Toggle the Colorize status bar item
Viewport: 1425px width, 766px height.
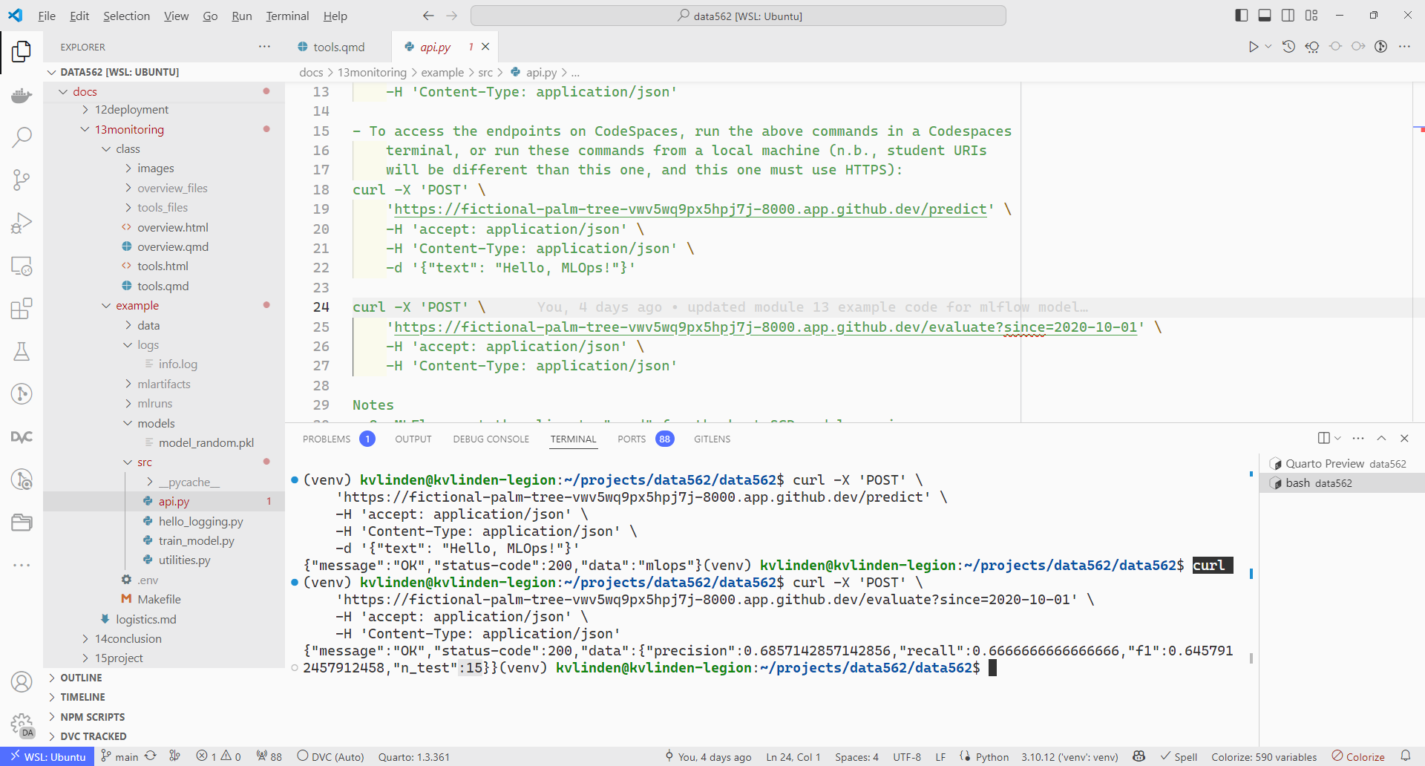click(1358, 756)
